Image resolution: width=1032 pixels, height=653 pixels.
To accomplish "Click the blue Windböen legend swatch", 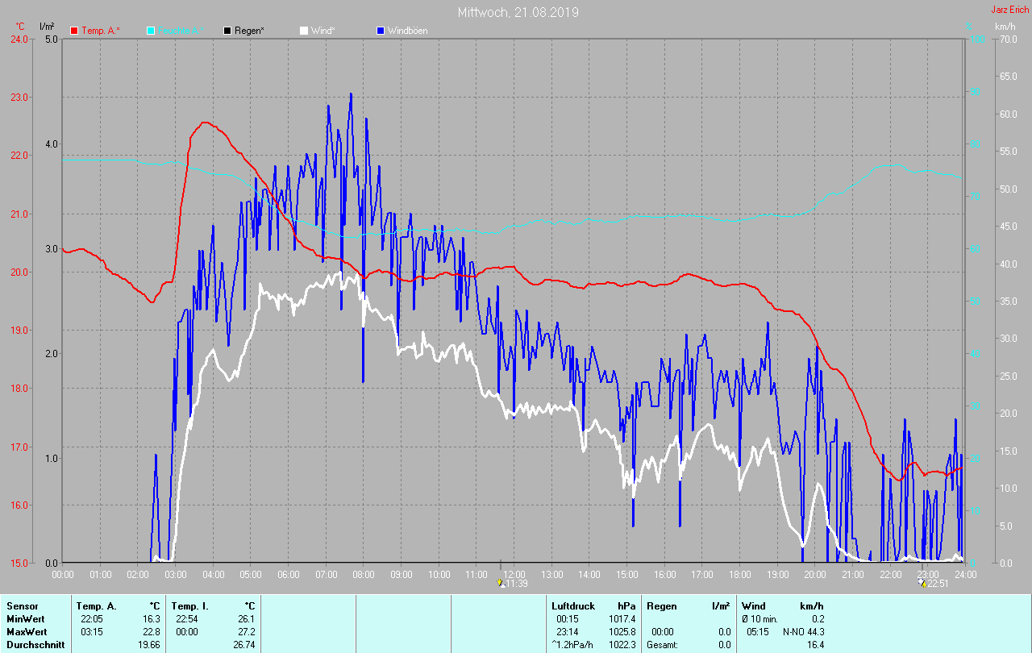I will point(381,31).
